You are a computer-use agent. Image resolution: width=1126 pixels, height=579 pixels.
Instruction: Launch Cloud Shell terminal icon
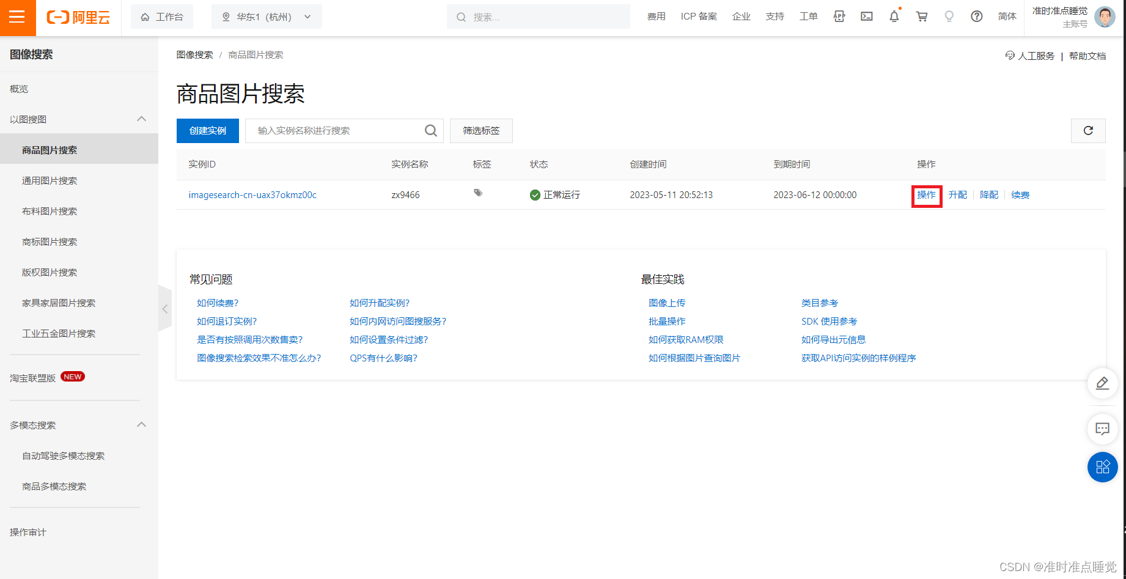click(867, 17)
